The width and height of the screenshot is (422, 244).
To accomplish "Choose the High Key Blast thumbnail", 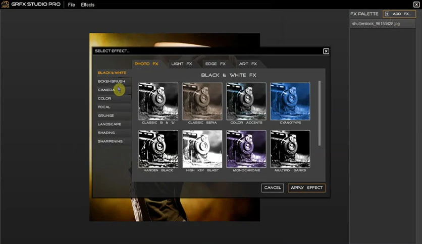I will click(202, 149).
